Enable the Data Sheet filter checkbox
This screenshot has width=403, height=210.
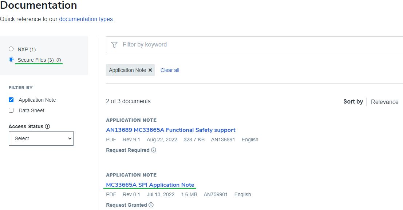11,110
